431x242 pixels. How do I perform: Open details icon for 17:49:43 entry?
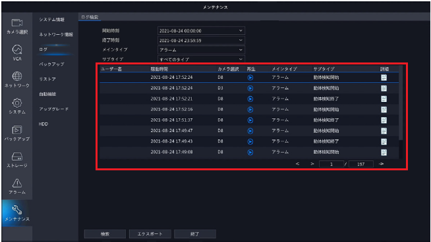click(384, 141)
